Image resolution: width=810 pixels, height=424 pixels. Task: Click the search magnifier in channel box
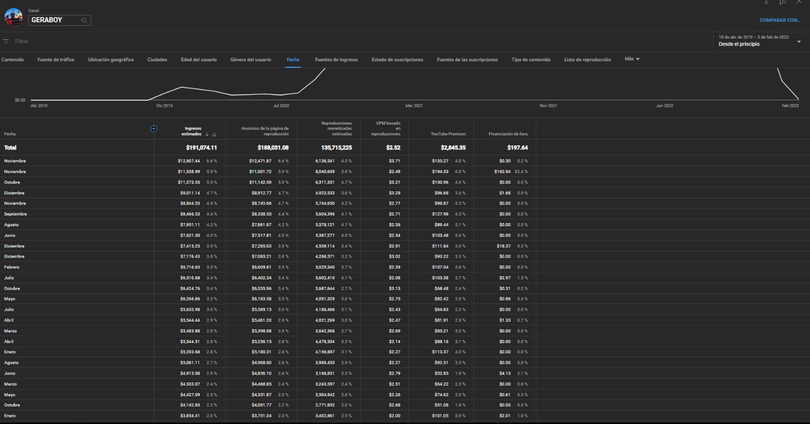pyautogui.click(x=85, y=20)
